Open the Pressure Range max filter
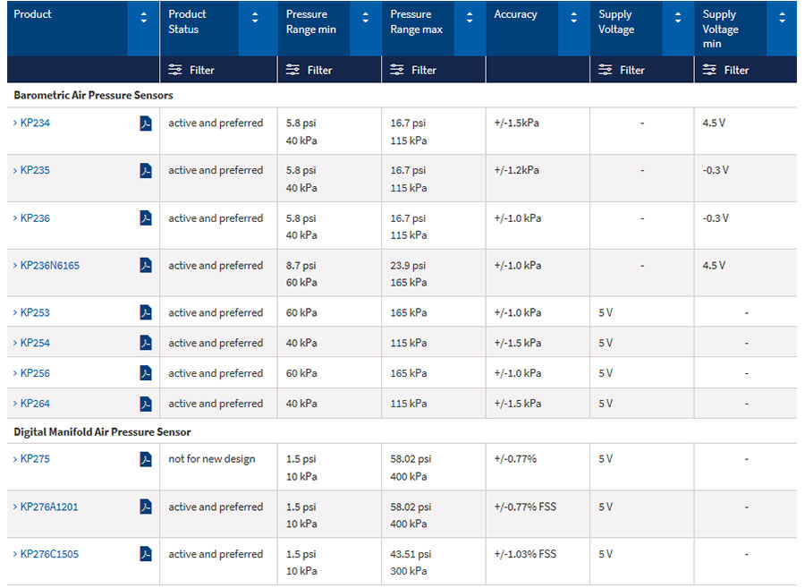Viewport: 805px width, 588px height. click(413, 70)
